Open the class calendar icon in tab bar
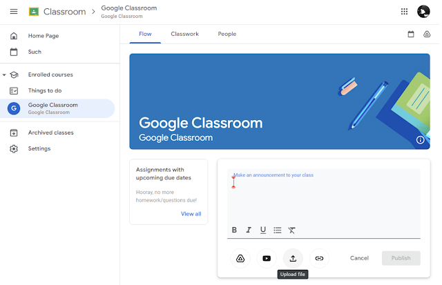This screenshot has width=442, height=285. click(411, 34)
